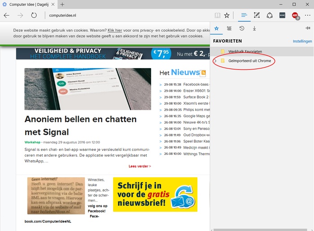314x231 pixels.
Task: Open the Werkbalk Favorieten folder
Action: [262, 51]
